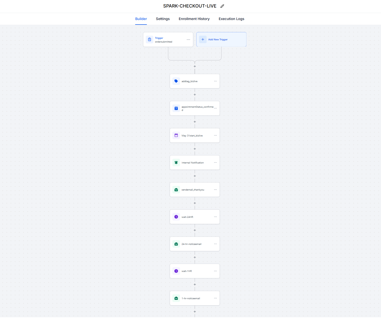Click the pencil icon to rename workflow
Screen dimensions: 381x318
(x=222, y=6)
